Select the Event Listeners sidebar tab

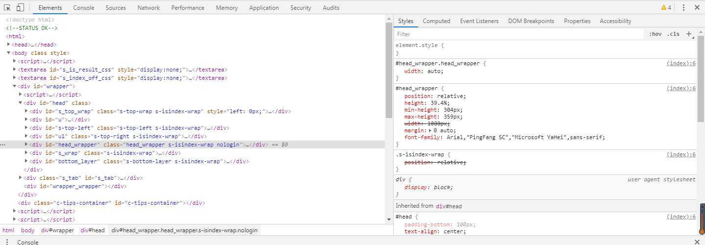click(479, 21)
